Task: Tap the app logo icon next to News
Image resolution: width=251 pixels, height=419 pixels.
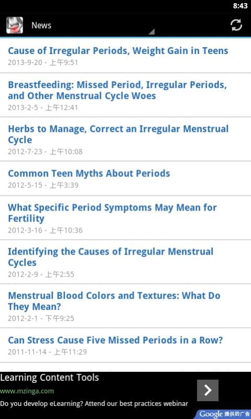Action: click(x=15, y=25)
